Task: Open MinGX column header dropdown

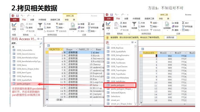Action: point(170,53)
